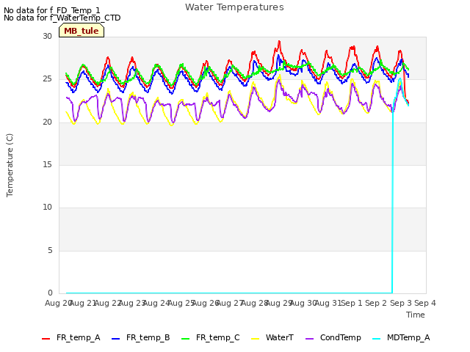Click the Aug 28 x-axis label
The height and width of the screenshot is (352, 470).
coord(255,303)
